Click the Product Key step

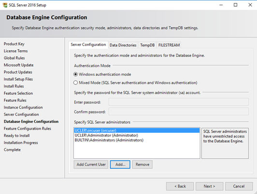[x=14, y=44]
